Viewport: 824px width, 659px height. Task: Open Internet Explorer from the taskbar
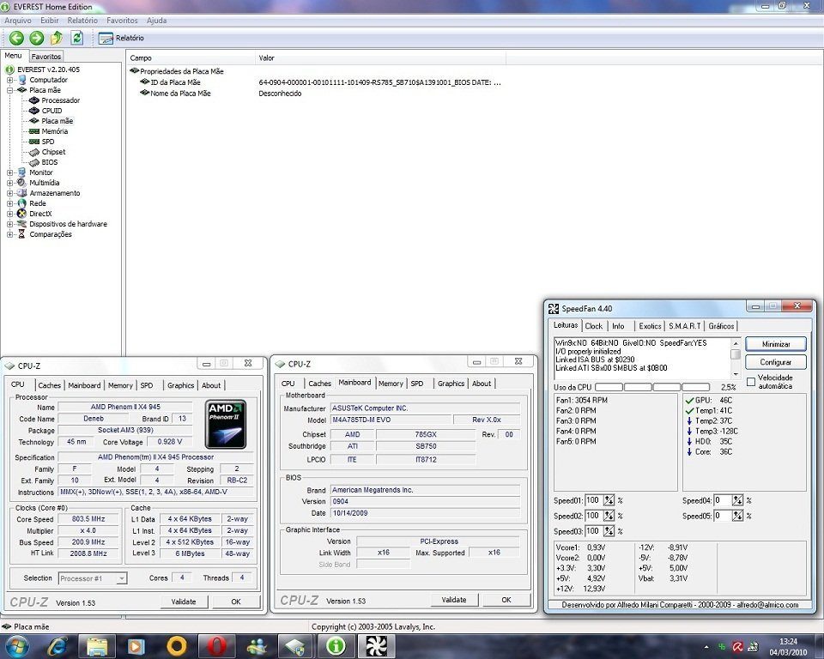[57, 646]
